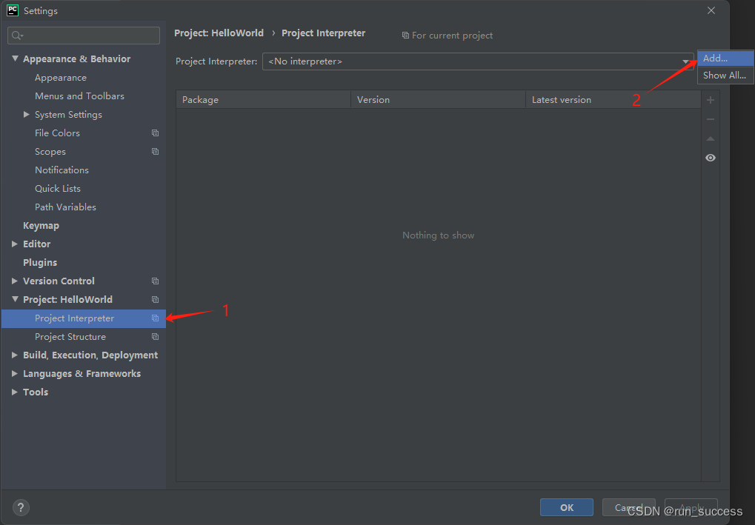The height and width of the screenshot is (525, 755).
Task: Open Path Variables settings
Action: (x=65, y=207)
